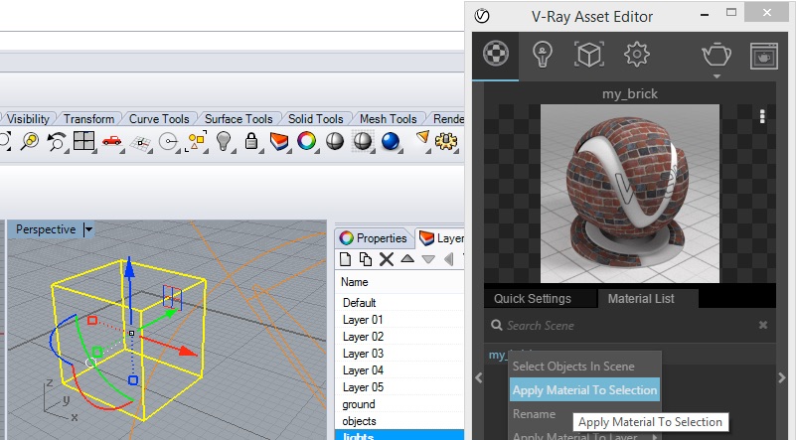Start render with the teapot icon

point(716,55)
